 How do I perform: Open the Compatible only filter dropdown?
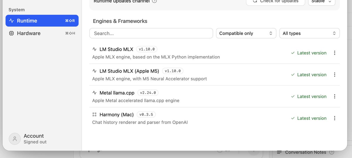(246, 33)
